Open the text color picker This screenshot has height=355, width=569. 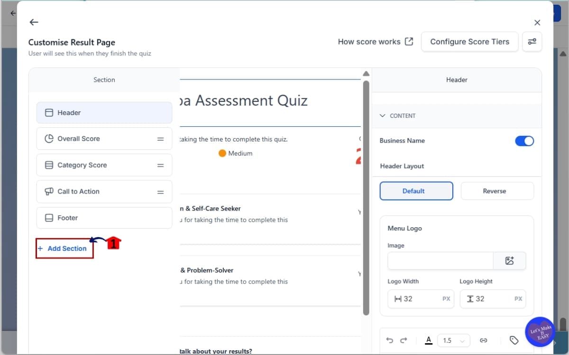pos(429,340)
